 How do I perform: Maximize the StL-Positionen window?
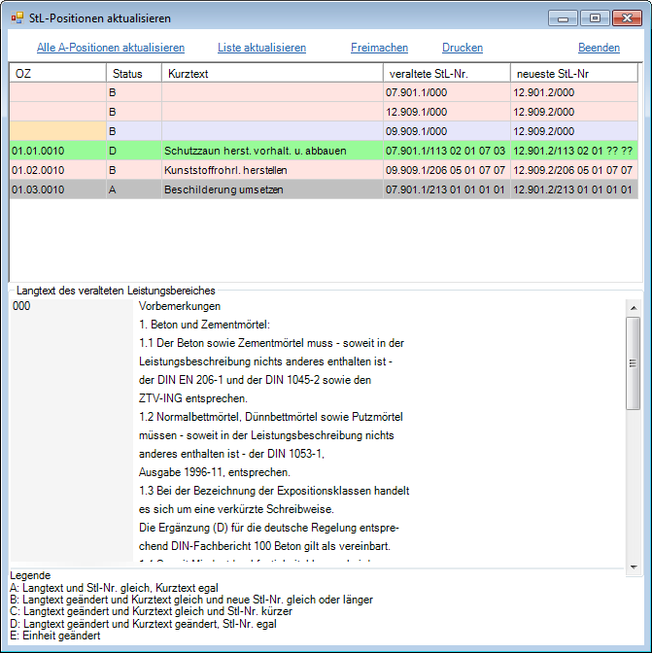point(595,18)
